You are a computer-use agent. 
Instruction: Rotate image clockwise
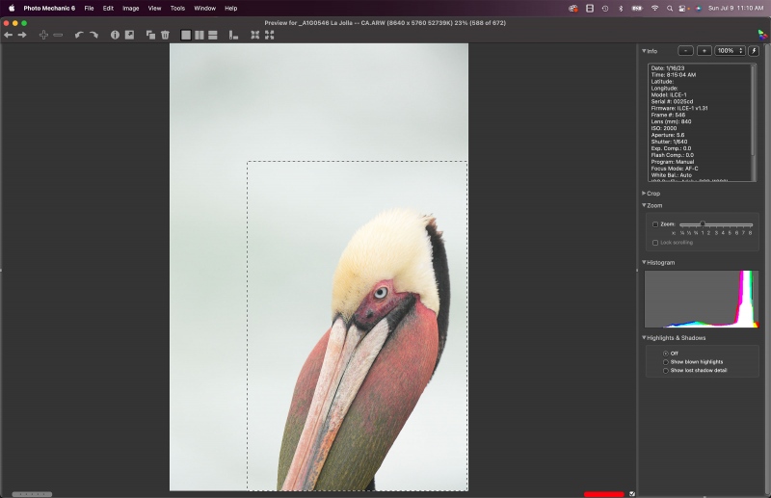pos(93,35)
